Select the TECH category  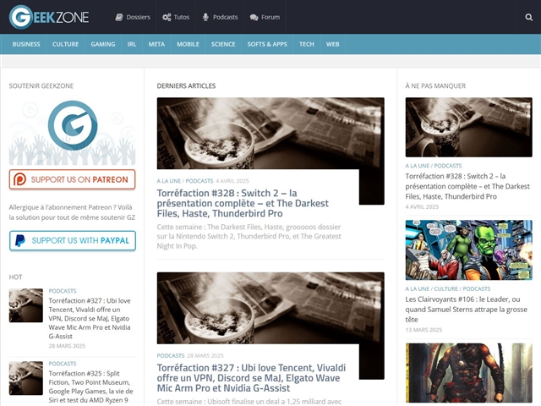pos(307,44)
